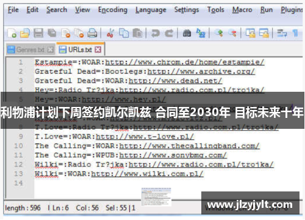
Task: Toggle the word wrap toolbar icon
Action: [x=282, y=33]
